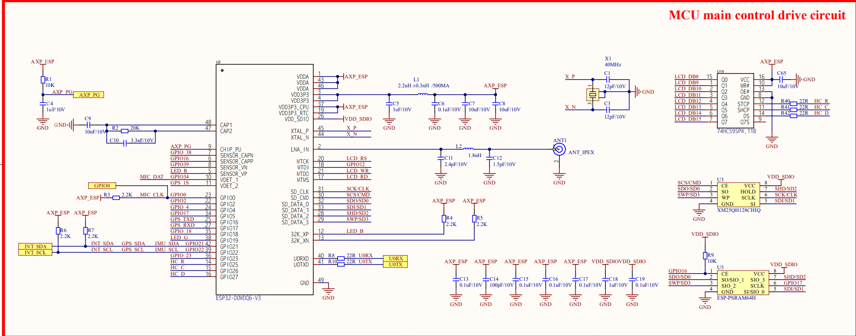Select the yellow INT_SCL port

coord(35,252)
